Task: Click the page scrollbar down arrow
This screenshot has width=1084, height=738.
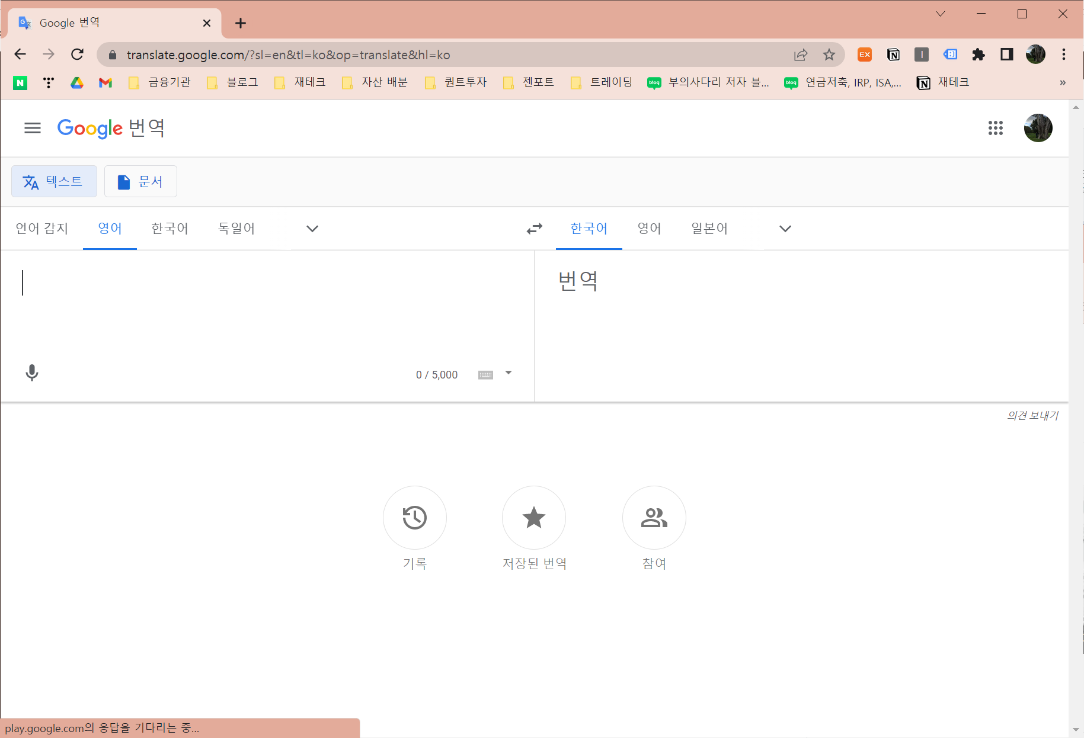Action: coord(1076,730)
